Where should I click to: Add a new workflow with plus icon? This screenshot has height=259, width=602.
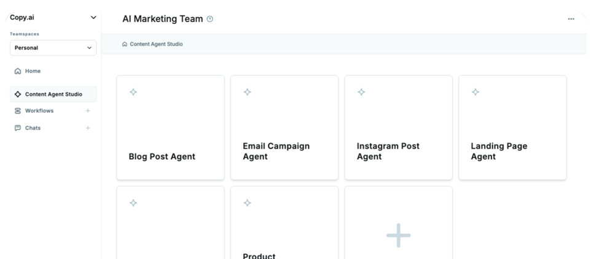coord(88,111)
